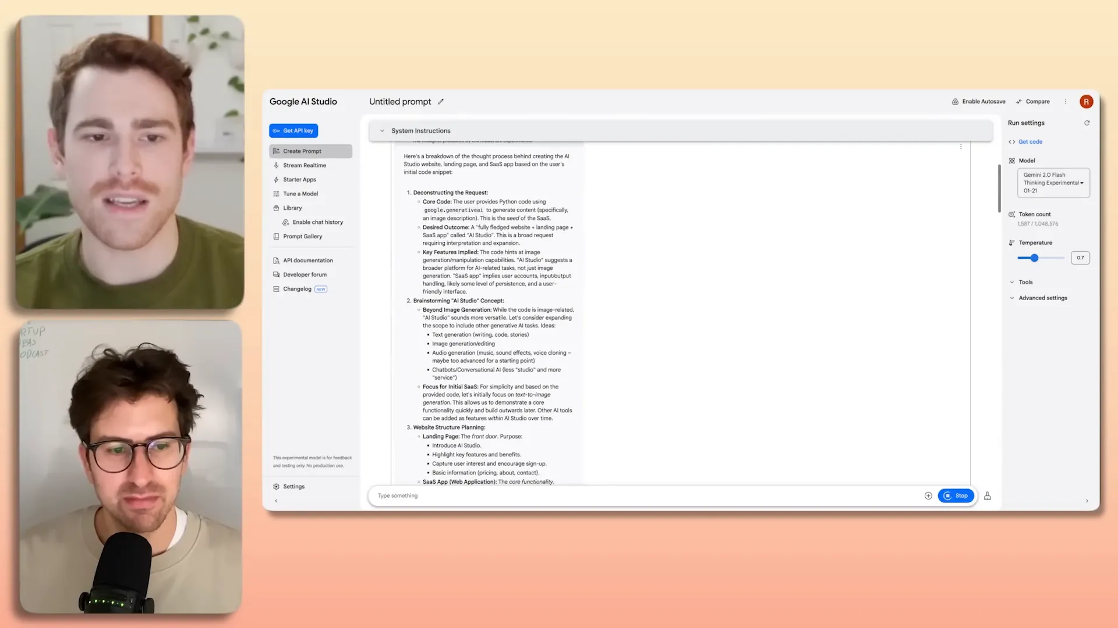Click the Developer forum icon

pos(276,275)
